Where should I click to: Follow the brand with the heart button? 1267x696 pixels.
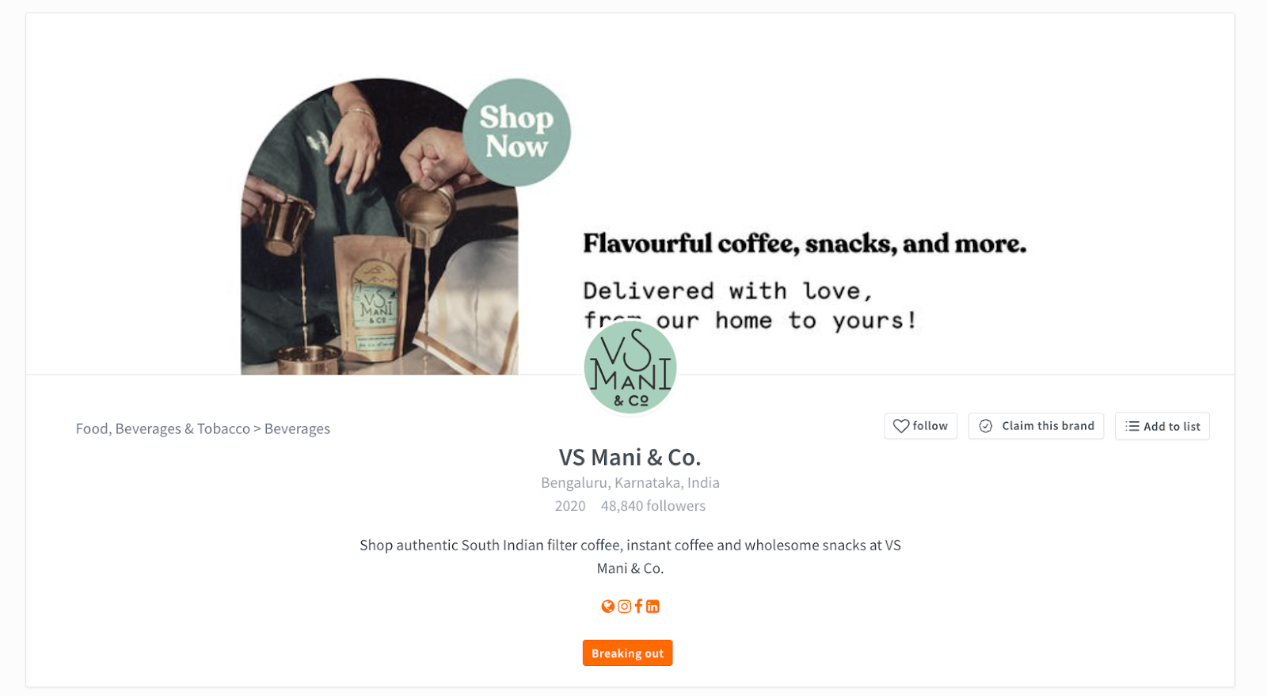point(921,426)
